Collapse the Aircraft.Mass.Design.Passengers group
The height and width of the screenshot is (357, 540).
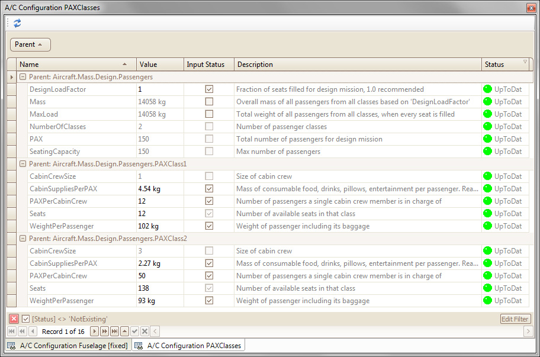click(x=22, y=77)
